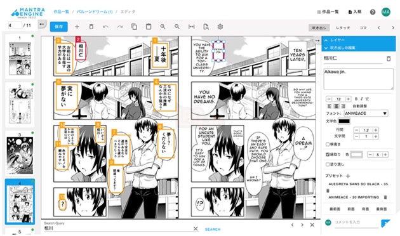The image size is (400, 236).
Task: Send balloon to 最背面 back
Action: (x=382, y=209)
